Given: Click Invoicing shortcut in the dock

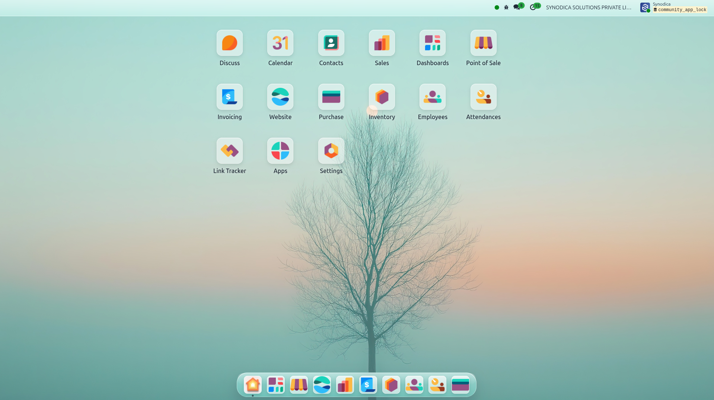Looking at the screenshot, I should tap(368, 385).
